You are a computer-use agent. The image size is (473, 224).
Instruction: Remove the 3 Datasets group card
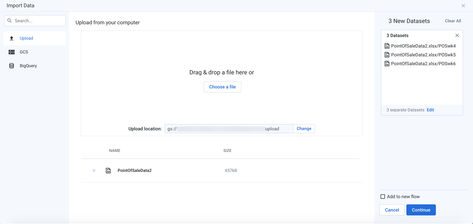(x=457, y=35)
